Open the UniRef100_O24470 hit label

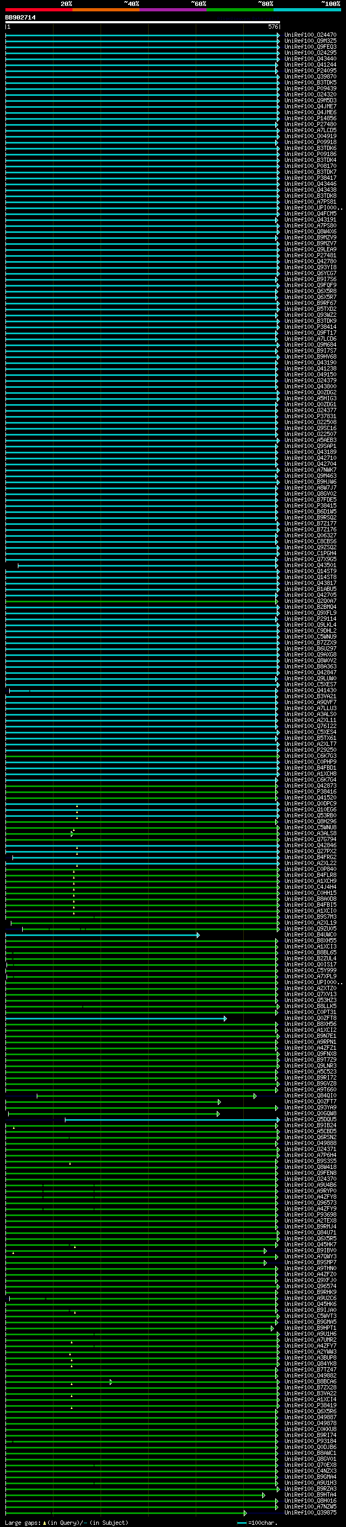point(310,35)
